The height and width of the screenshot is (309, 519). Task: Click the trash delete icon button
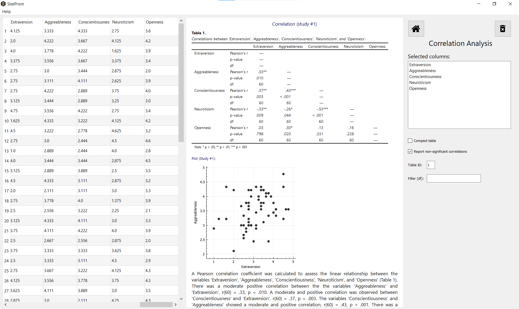click(503, 29)
